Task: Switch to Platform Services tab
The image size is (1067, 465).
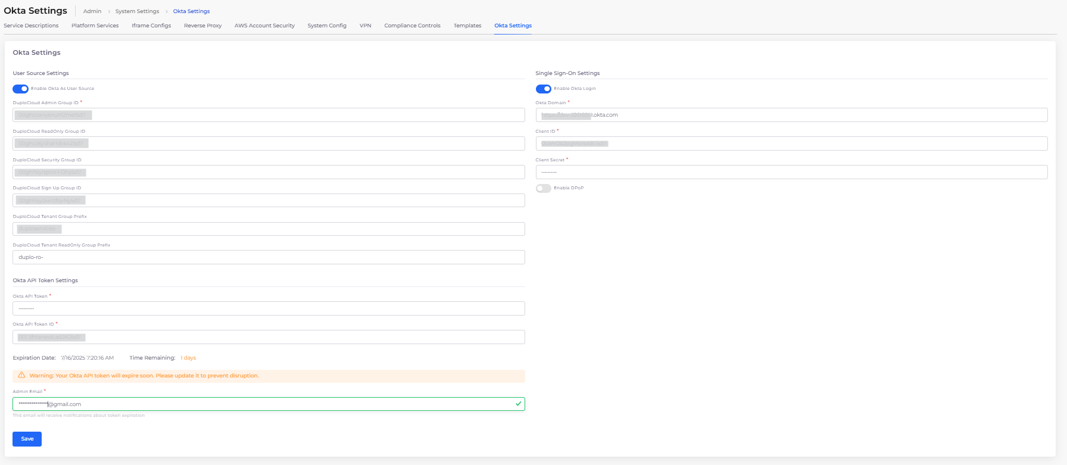Action: click(95, 26)
